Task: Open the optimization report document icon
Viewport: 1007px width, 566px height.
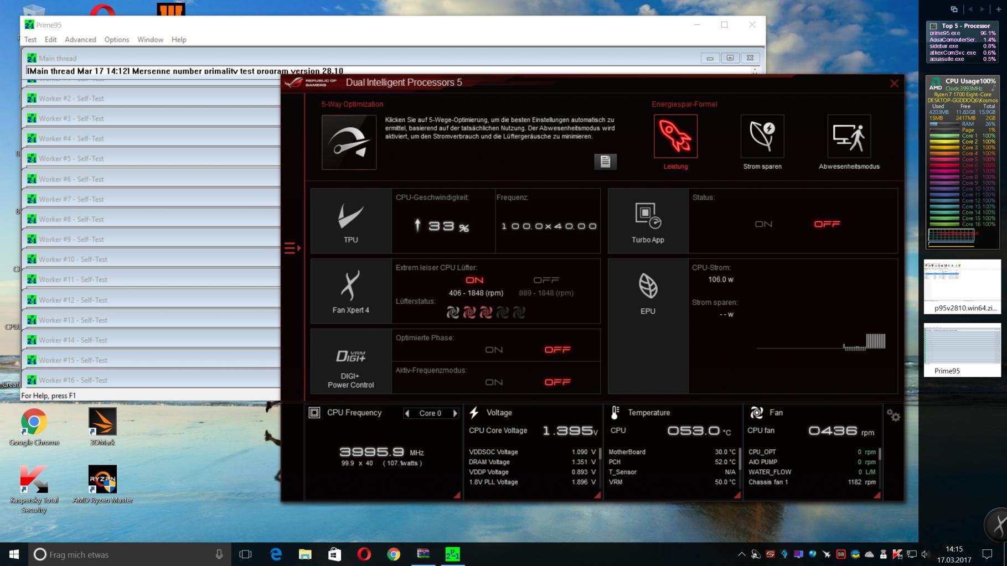Action: pyautogui.click(x=605, y=162)
